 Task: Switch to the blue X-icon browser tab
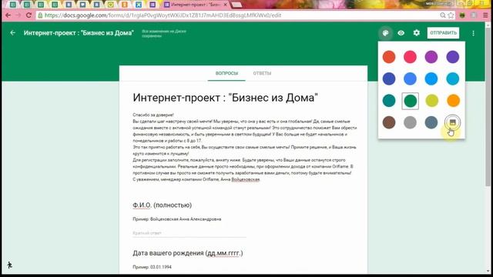(139, 5)
